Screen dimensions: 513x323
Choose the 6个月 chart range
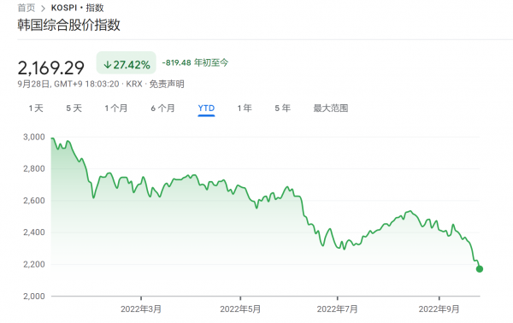pyautogui.click(x=162, y=109)
